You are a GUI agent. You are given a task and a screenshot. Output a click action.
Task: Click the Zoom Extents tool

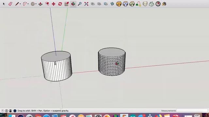[x=86, y=4]
